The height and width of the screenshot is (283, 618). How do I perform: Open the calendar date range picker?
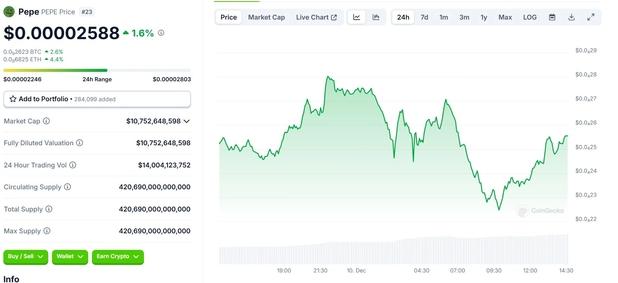click(552, 17)
